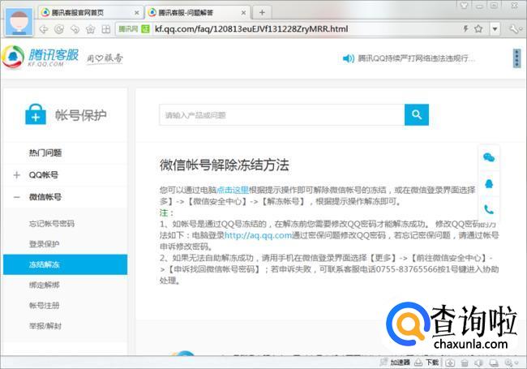Select 帐号注册 in sidebar
This screenshot has width=527, height=369.
(x=44, y=306)
